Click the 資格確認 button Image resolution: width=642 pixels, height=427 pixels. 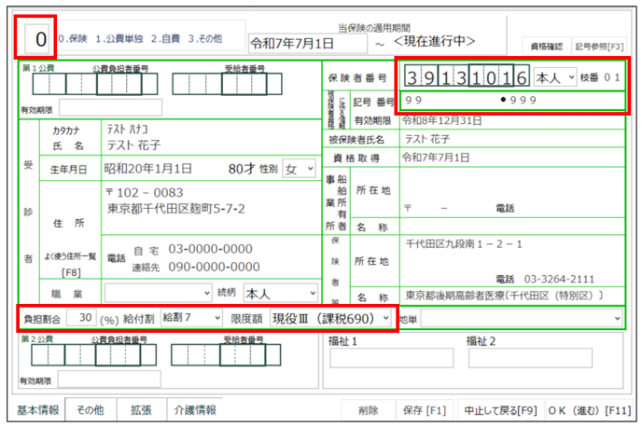(546, 44)
